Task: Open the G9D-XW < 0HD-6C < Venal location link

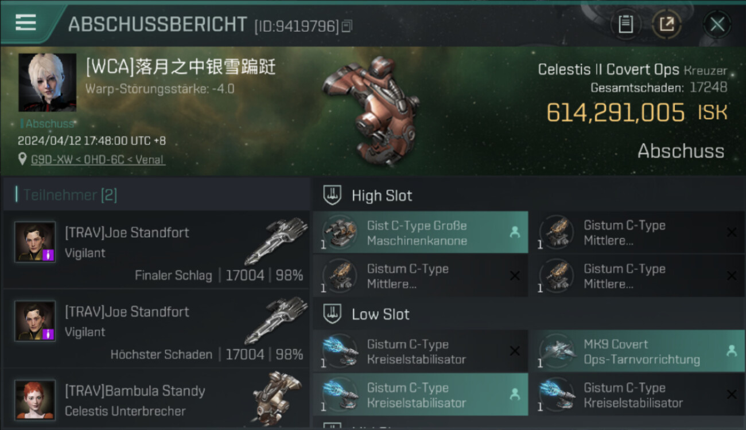Action: click(98, 160)
